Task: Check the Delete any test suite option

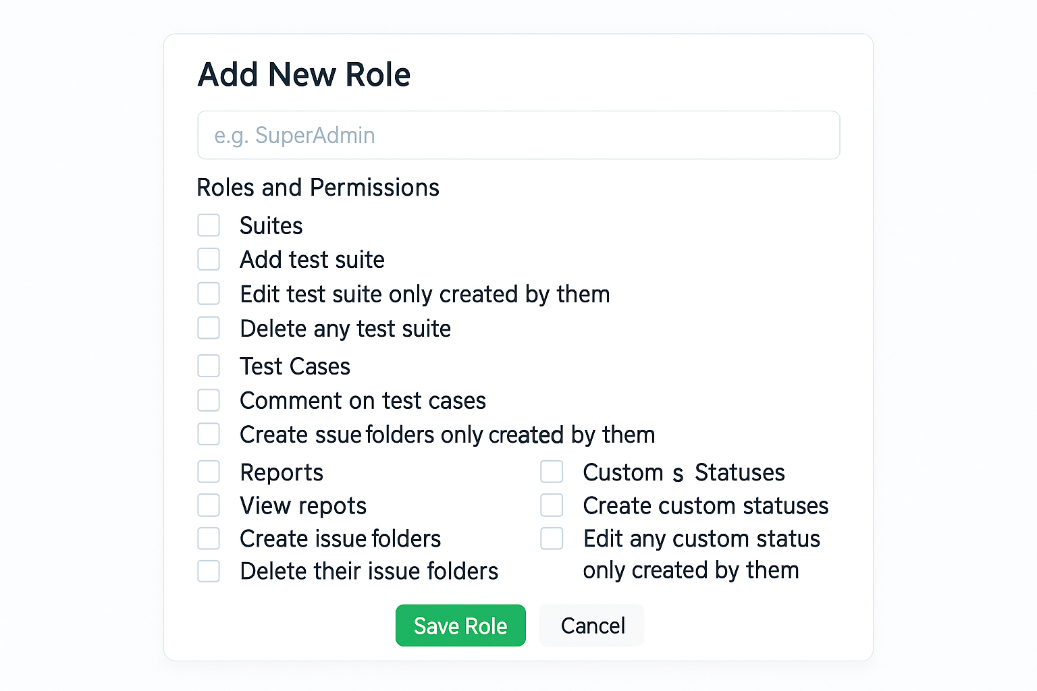Action: (x=209, y=328)
